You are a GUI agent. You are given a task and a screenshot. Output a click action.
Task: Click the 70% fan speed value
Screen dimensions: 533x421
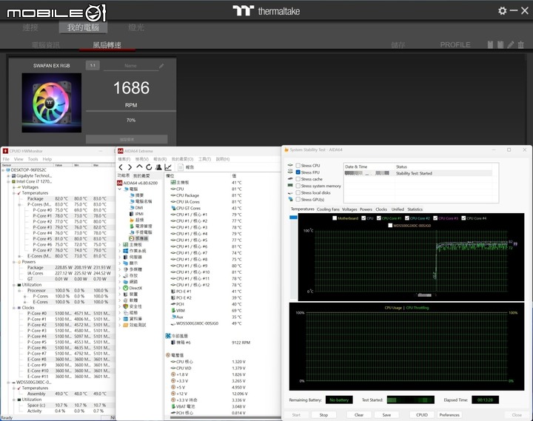coord(131,121)
